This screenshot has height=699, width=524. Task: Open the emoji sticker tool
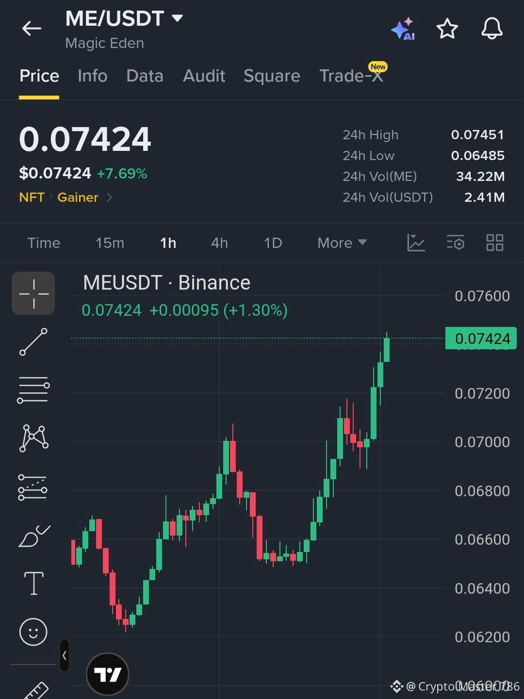(33, 632)
